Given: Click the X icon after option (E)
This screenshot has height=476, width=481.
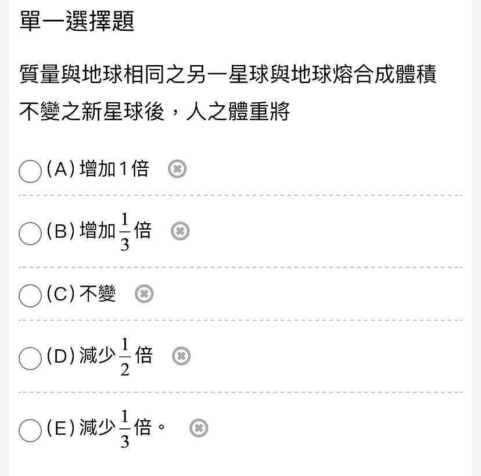Looking at the screenshot, I should coord(199,428).
